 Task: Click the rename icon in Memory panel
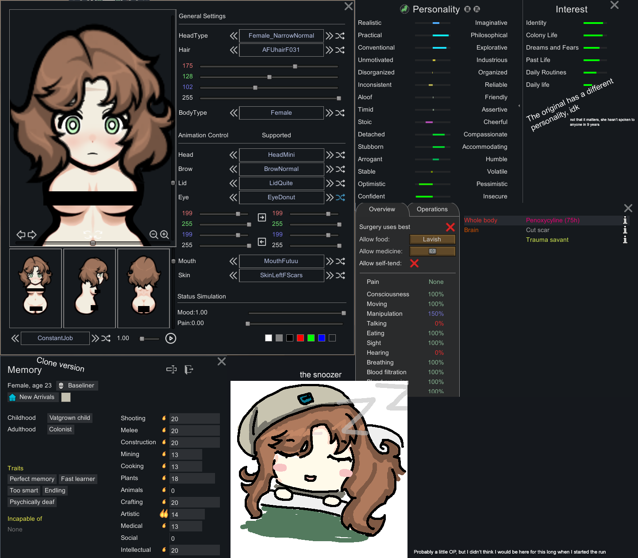[x=172, y=369]
